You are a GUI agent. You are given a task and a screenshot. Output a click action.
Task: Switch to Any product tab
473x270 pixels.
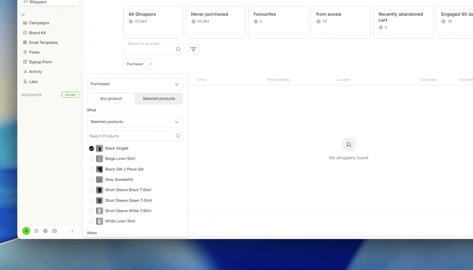[111, 98]
